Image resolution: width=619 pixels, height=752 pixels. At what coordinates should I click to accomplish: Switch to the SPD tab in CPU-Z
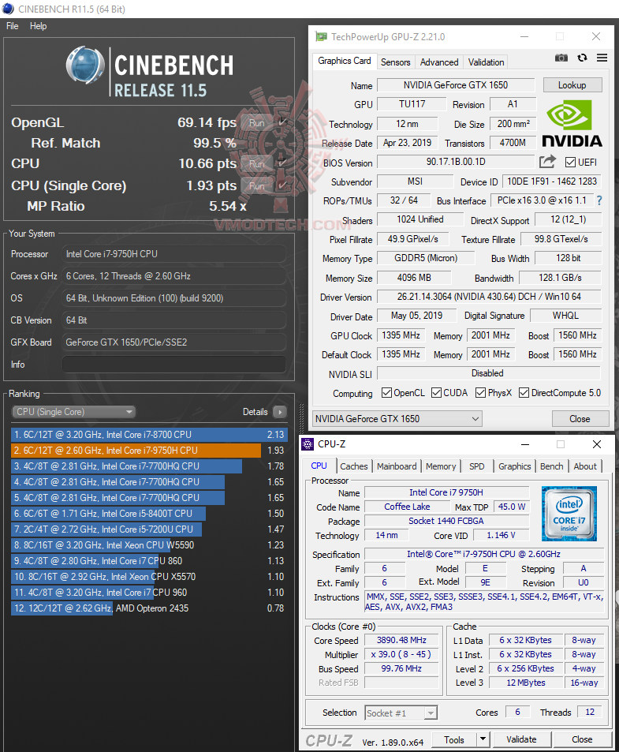pos(477,466)
